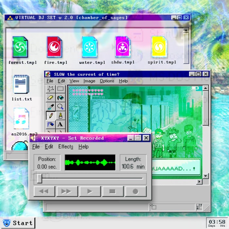Open the File menu in paint window
The height and width of the screenshot is (229, 229).
click(50, 81)
